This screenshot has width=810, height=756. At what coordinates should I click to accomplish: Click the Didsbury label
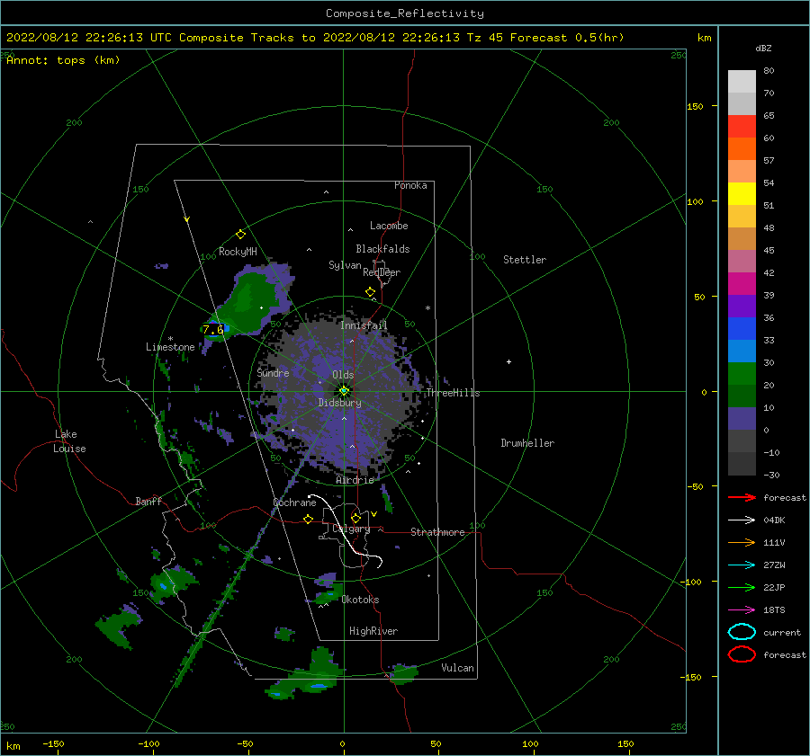point(339,403)
